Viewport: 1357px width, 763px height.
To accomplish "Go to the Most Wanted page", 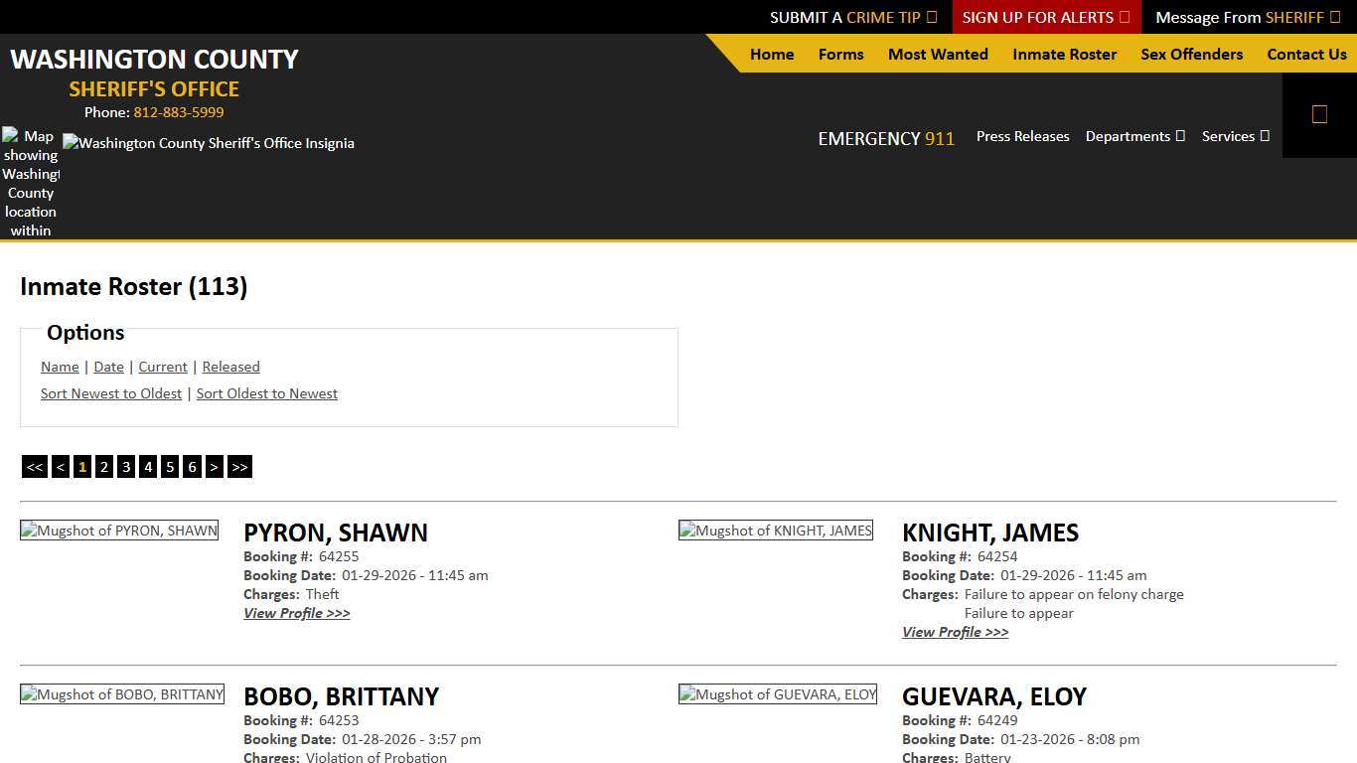I will pos(937,55).
